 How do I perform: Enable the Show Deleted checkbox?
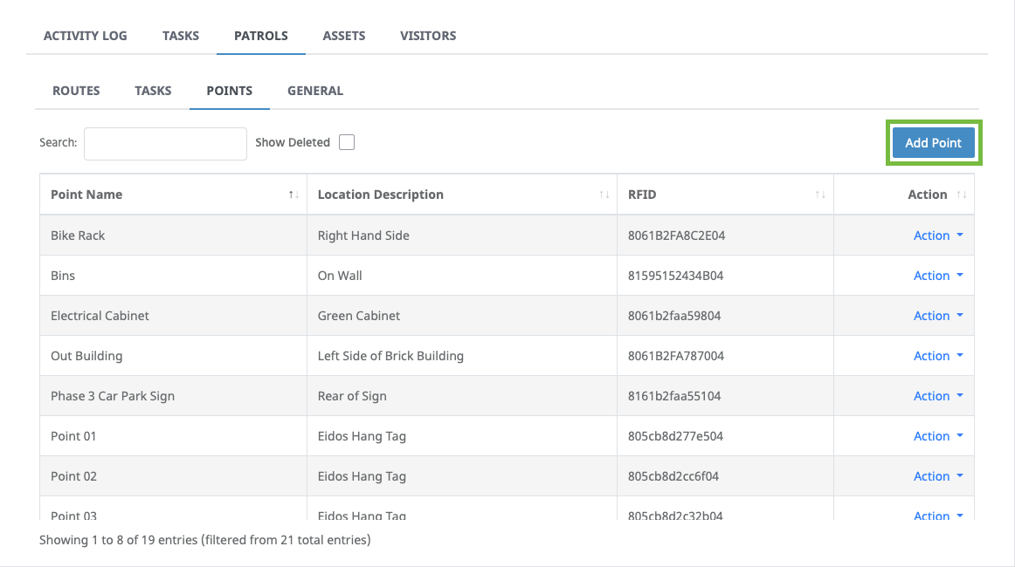(x=347, y=141)
